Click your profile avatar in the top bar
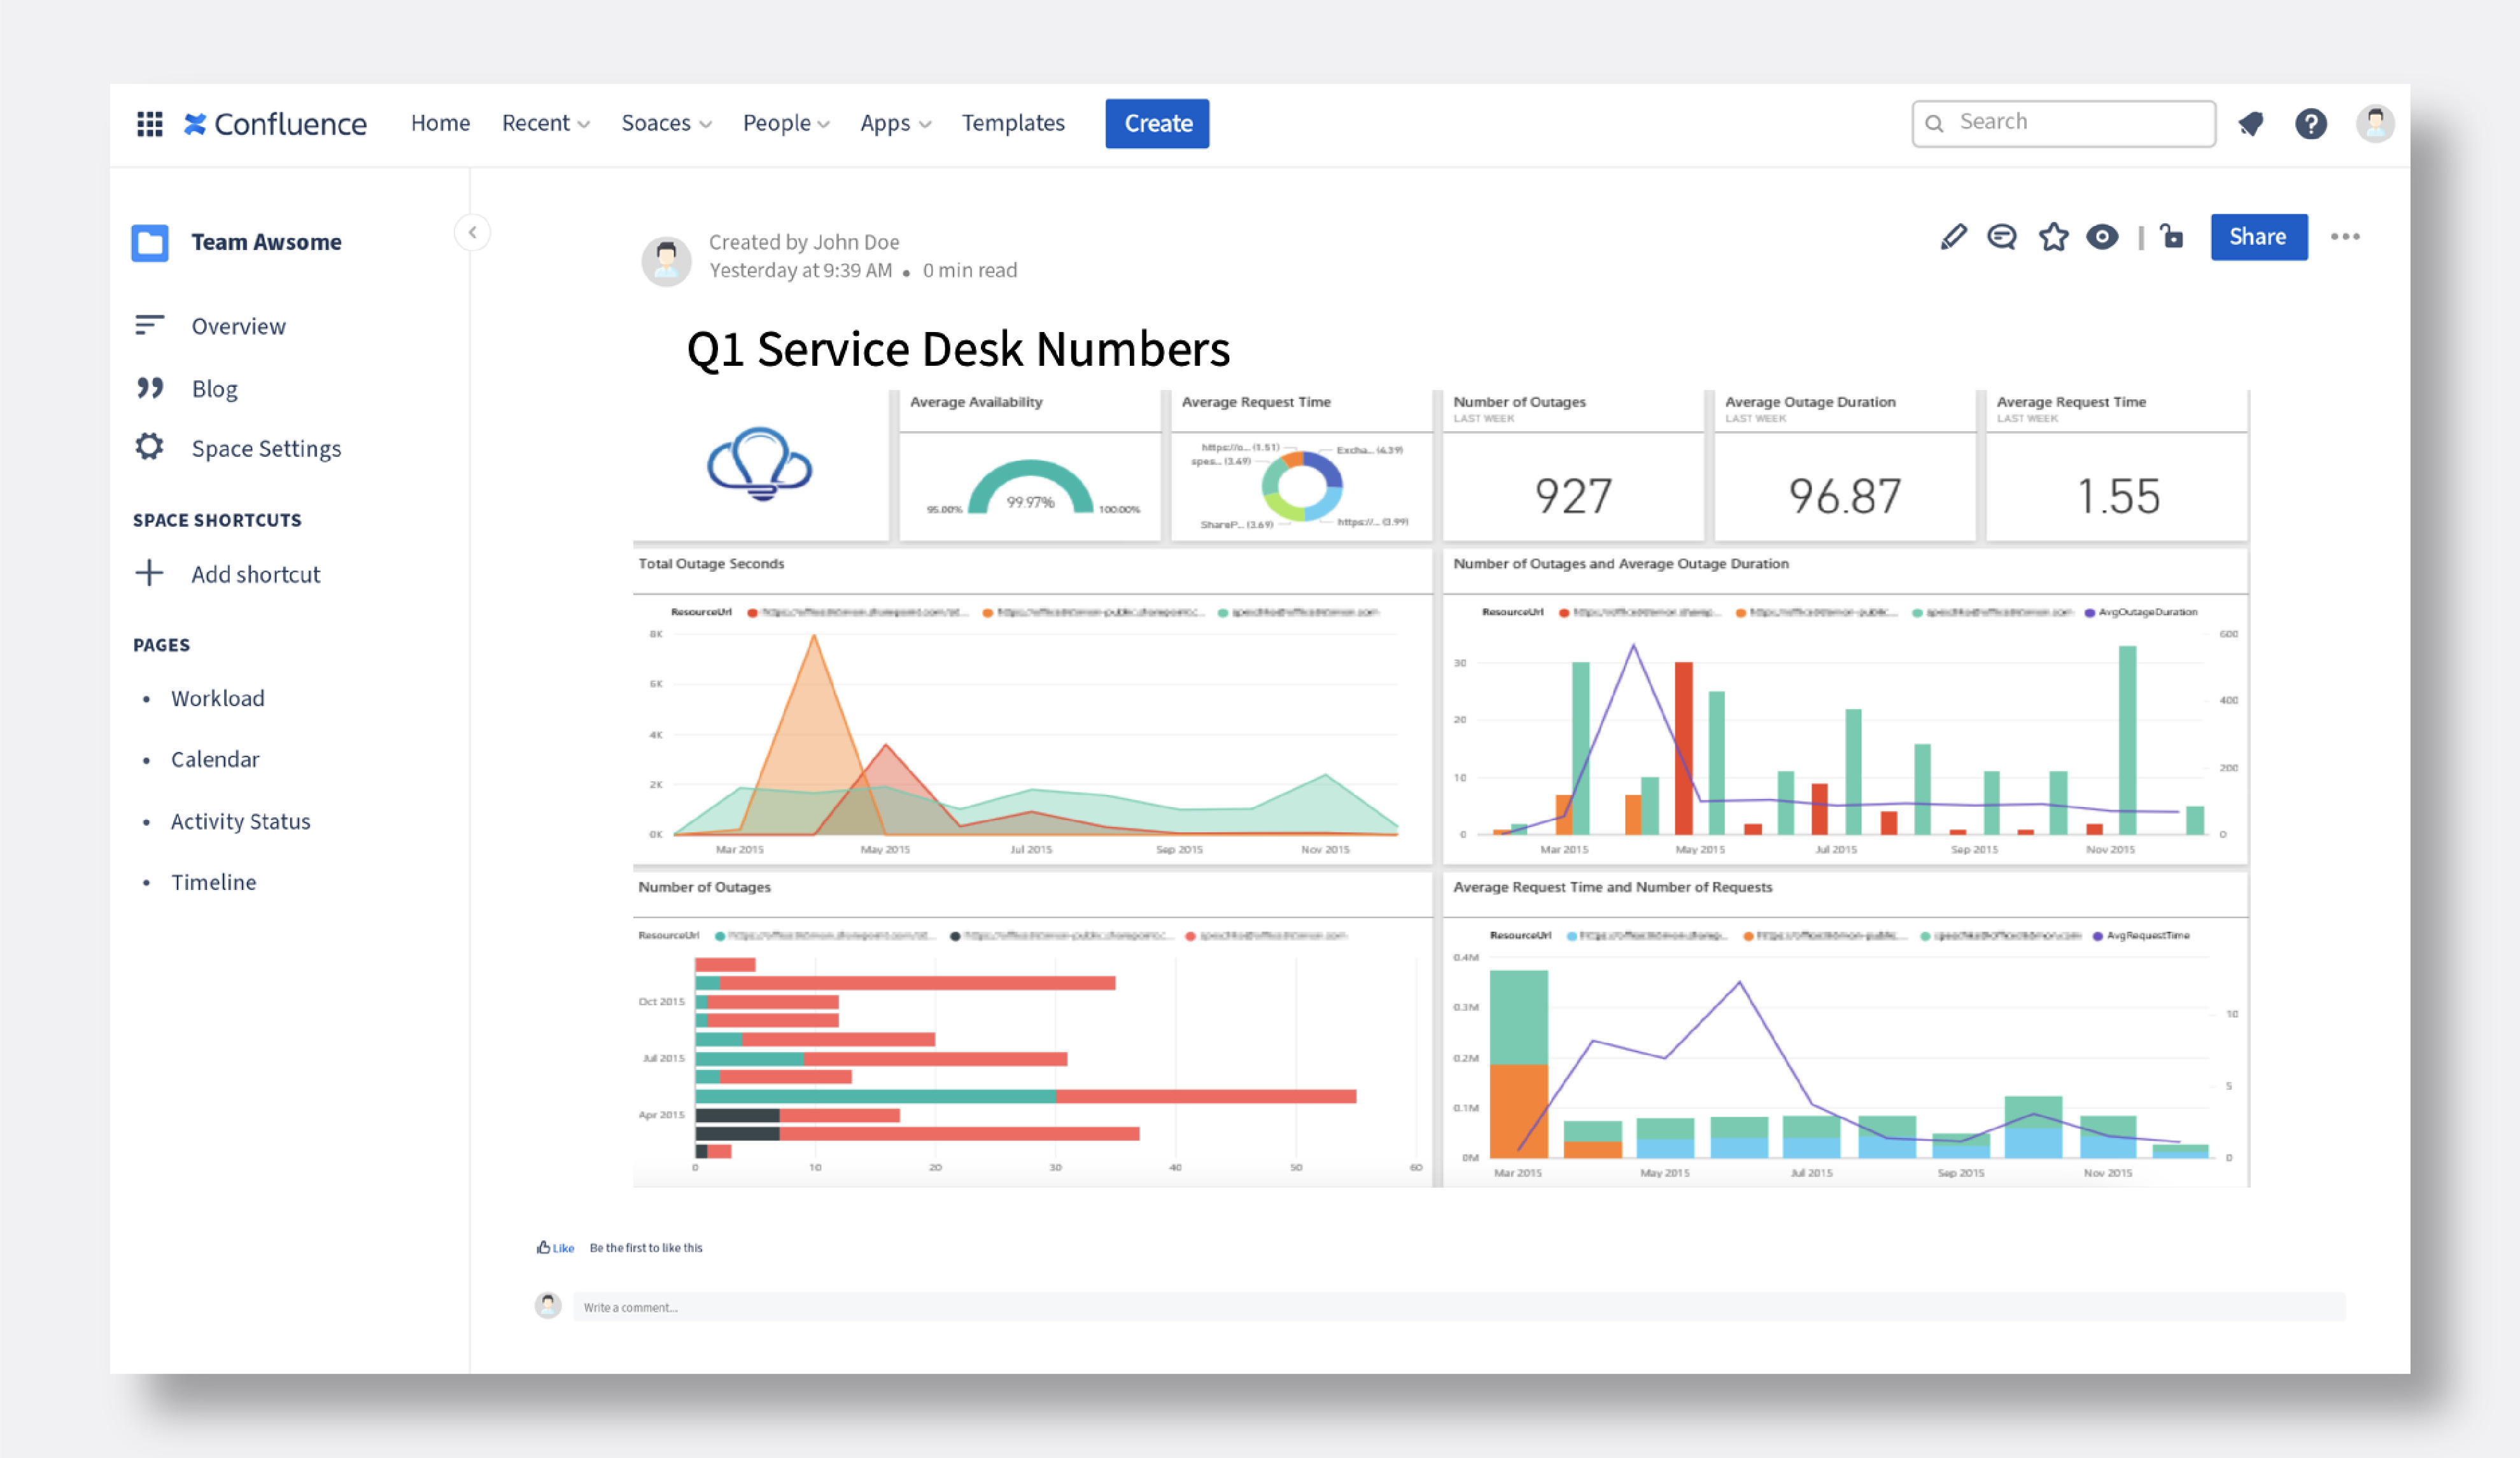Screen dimensions: 2520x1458 pyautogui.click(x=2375, y=123)
